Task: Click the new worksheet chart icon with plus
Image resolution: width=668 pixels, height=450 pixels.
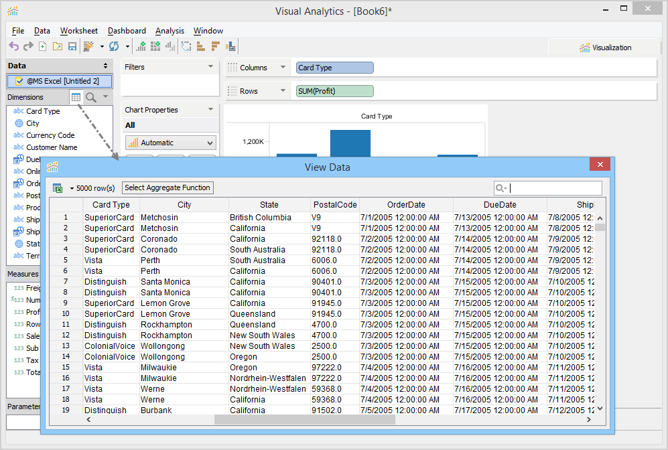Action: pyautogui.click(x=141, y=46)
